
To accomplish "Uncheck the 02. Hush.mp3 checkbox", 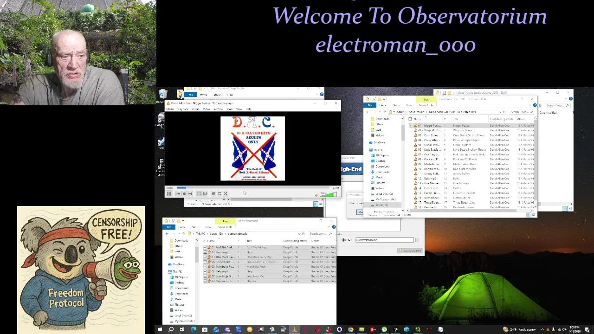I will pos(206,252).
